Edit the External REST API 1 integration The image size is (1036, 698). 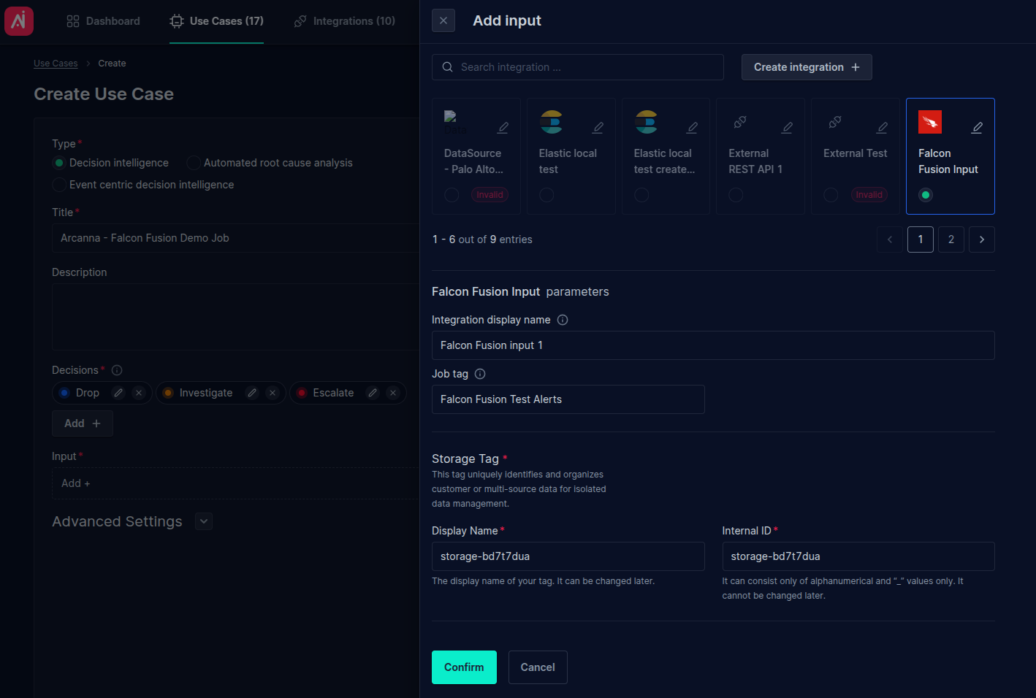(x=788, y=128)
